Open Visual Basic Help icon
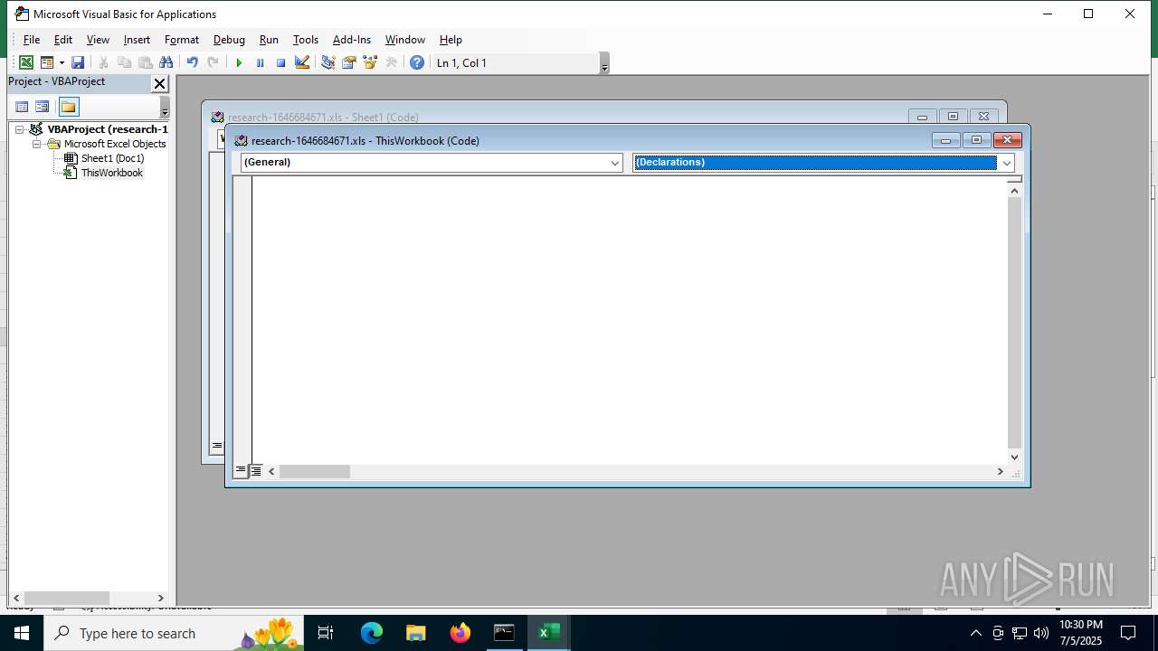Image resolution: width=1158 pixels, height=651 pixels. tap(416, 62)
